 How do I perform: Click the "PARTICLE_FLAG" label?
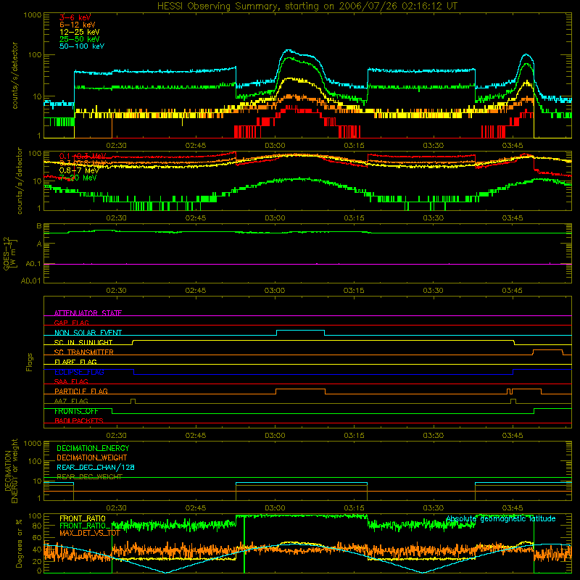tap(81, 391)
